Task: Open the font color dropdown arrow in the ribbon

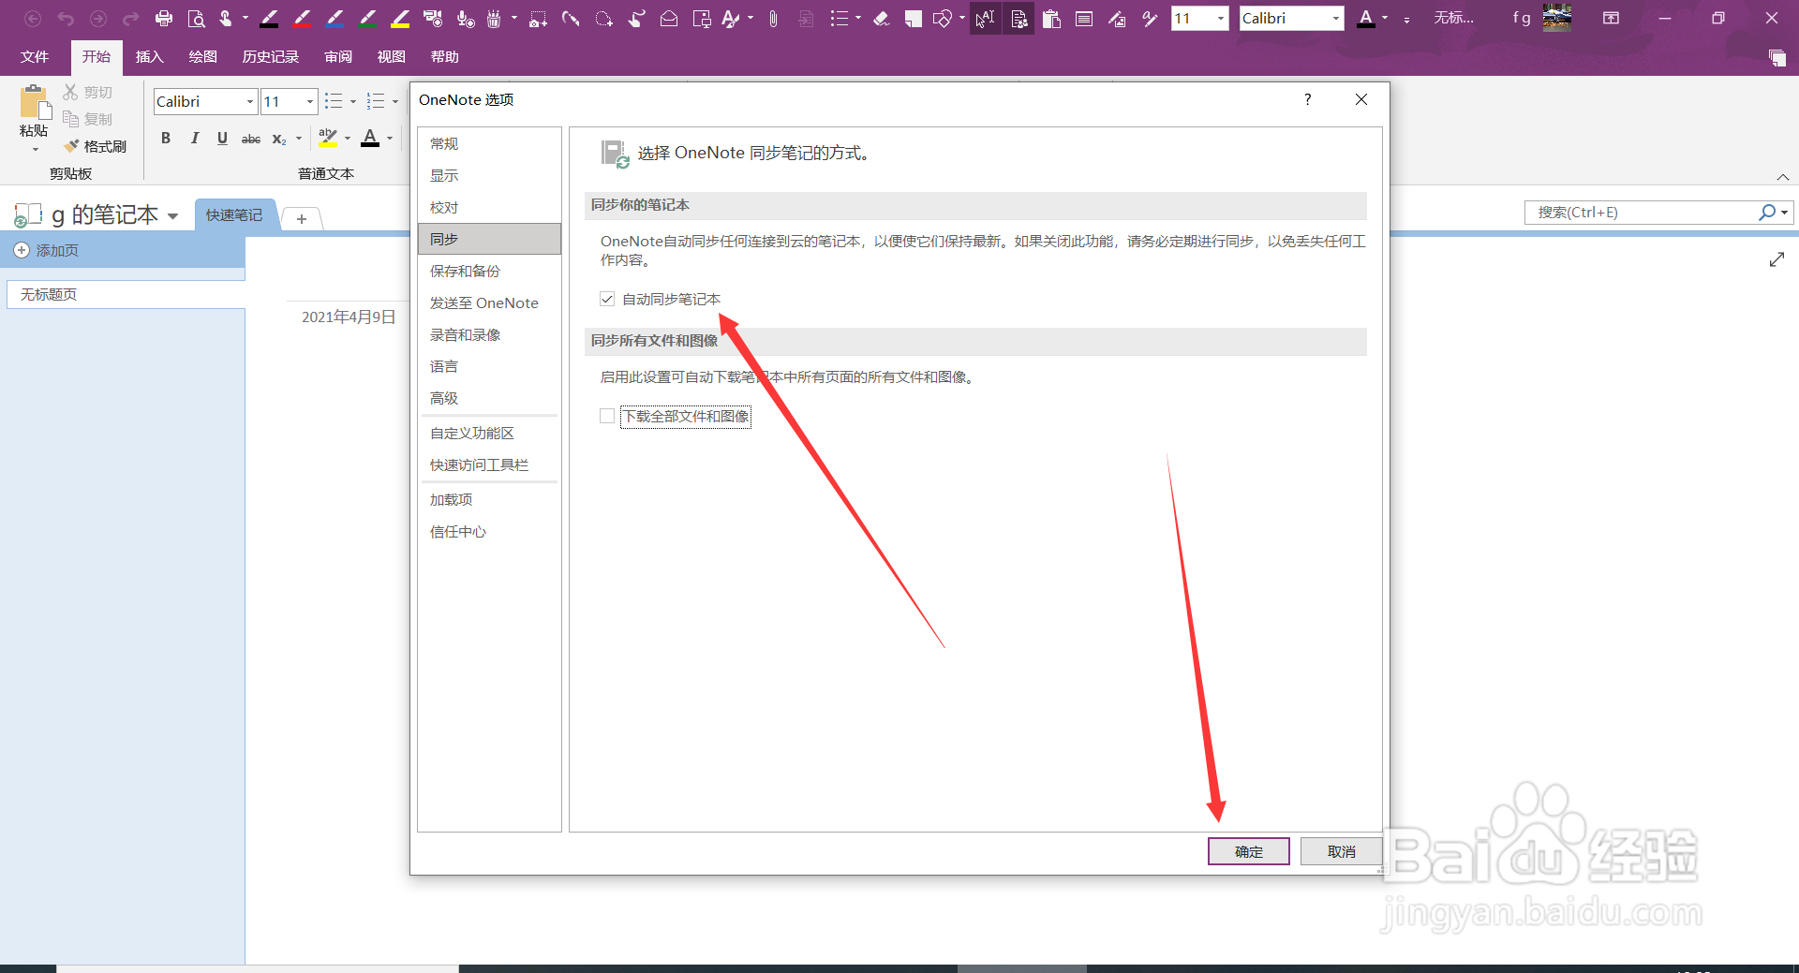Action: pyautogui.click(x=390, y=139)
